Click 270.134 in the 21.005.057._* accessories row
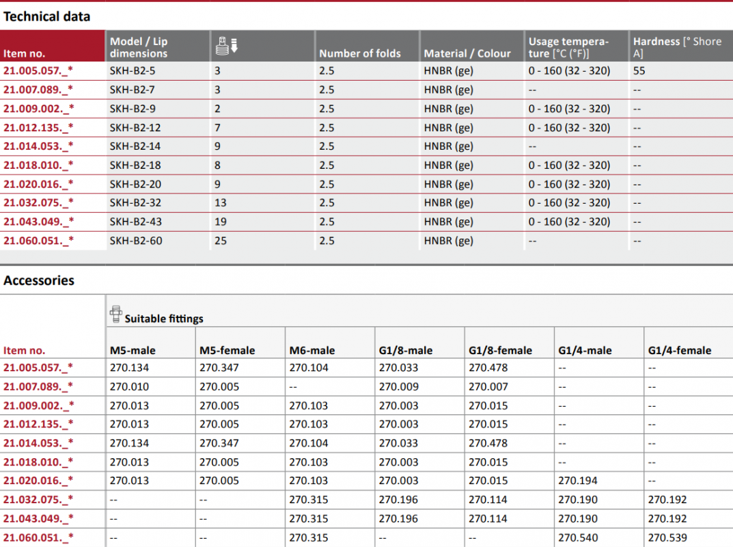 pyautogui.click(x=130, y=367)
